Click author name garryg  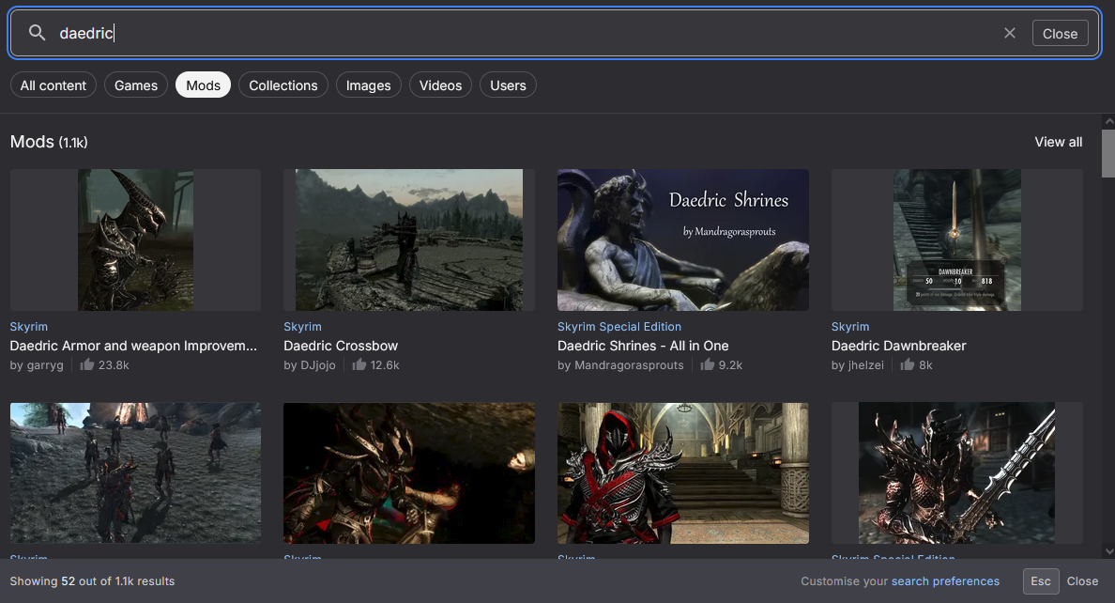click(45, 365)
